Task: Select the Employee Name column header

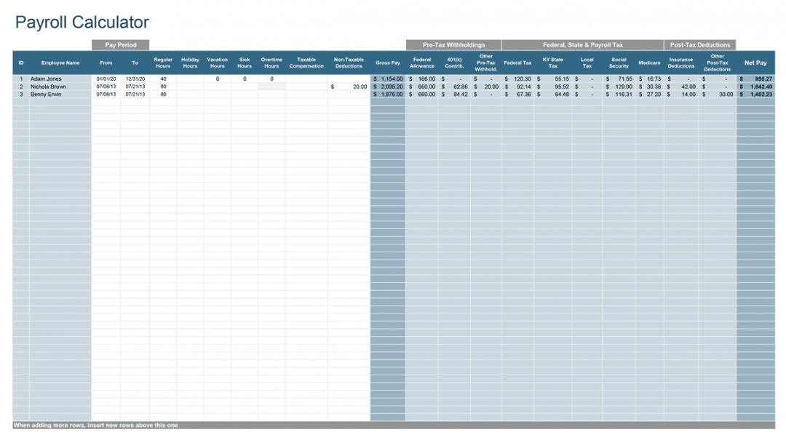Action: [60, 63]
